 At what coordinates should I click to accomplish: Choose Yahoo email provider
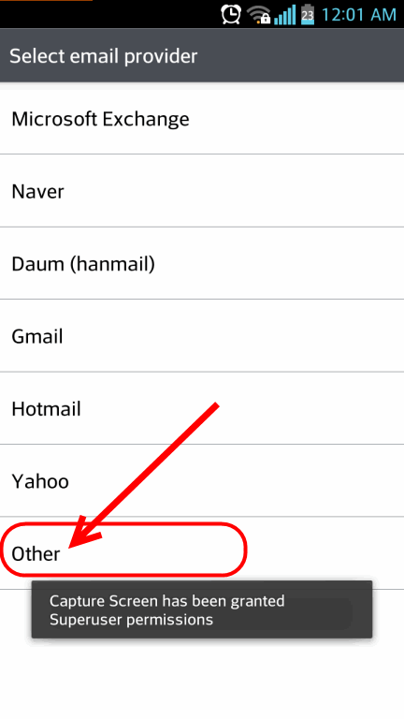point(202,480)
